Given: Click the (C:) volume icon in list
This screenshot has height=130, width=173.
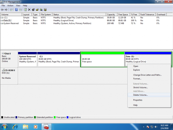Looking at the screenshot, I should (x=2, y=18).
